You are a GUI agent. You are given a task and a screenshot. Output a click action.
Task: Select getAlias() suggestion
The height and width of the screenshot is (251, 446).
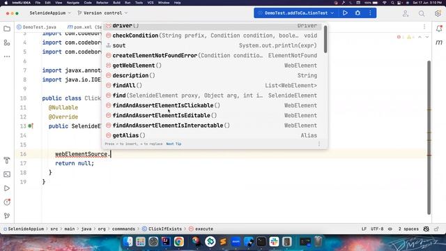[x=212, y=135]
